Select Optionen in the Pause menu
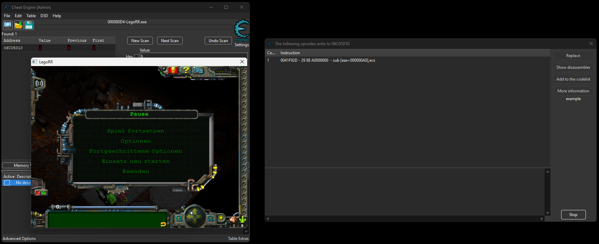 pyautogui.click(x=136, y=141)
